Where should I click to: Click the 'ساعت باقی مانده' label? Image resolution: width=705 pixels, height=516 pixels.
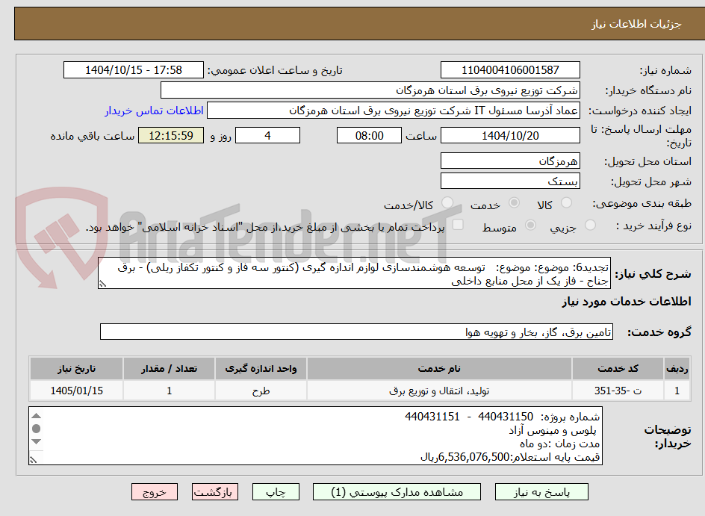(93, 136)
